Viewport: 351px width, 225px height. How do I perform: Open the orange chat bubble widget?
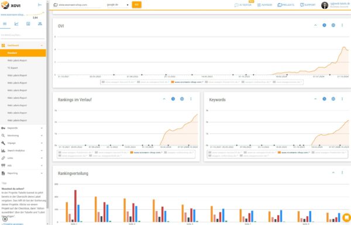(346, 217)
